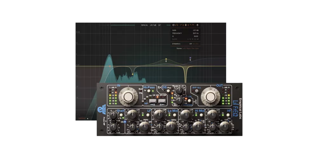Viewport: 318px width, 159px height.
Task: Select Side channel mode
Action: click(197, 48)
